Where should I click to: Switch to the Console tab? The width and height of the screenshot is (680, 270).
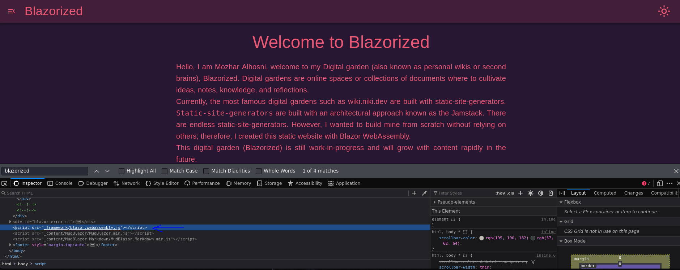60,183
